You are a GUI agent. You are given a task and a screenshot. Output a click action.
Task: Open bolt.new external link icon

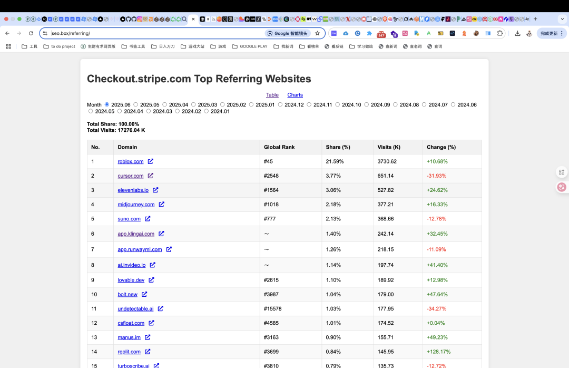coord(144,294)
